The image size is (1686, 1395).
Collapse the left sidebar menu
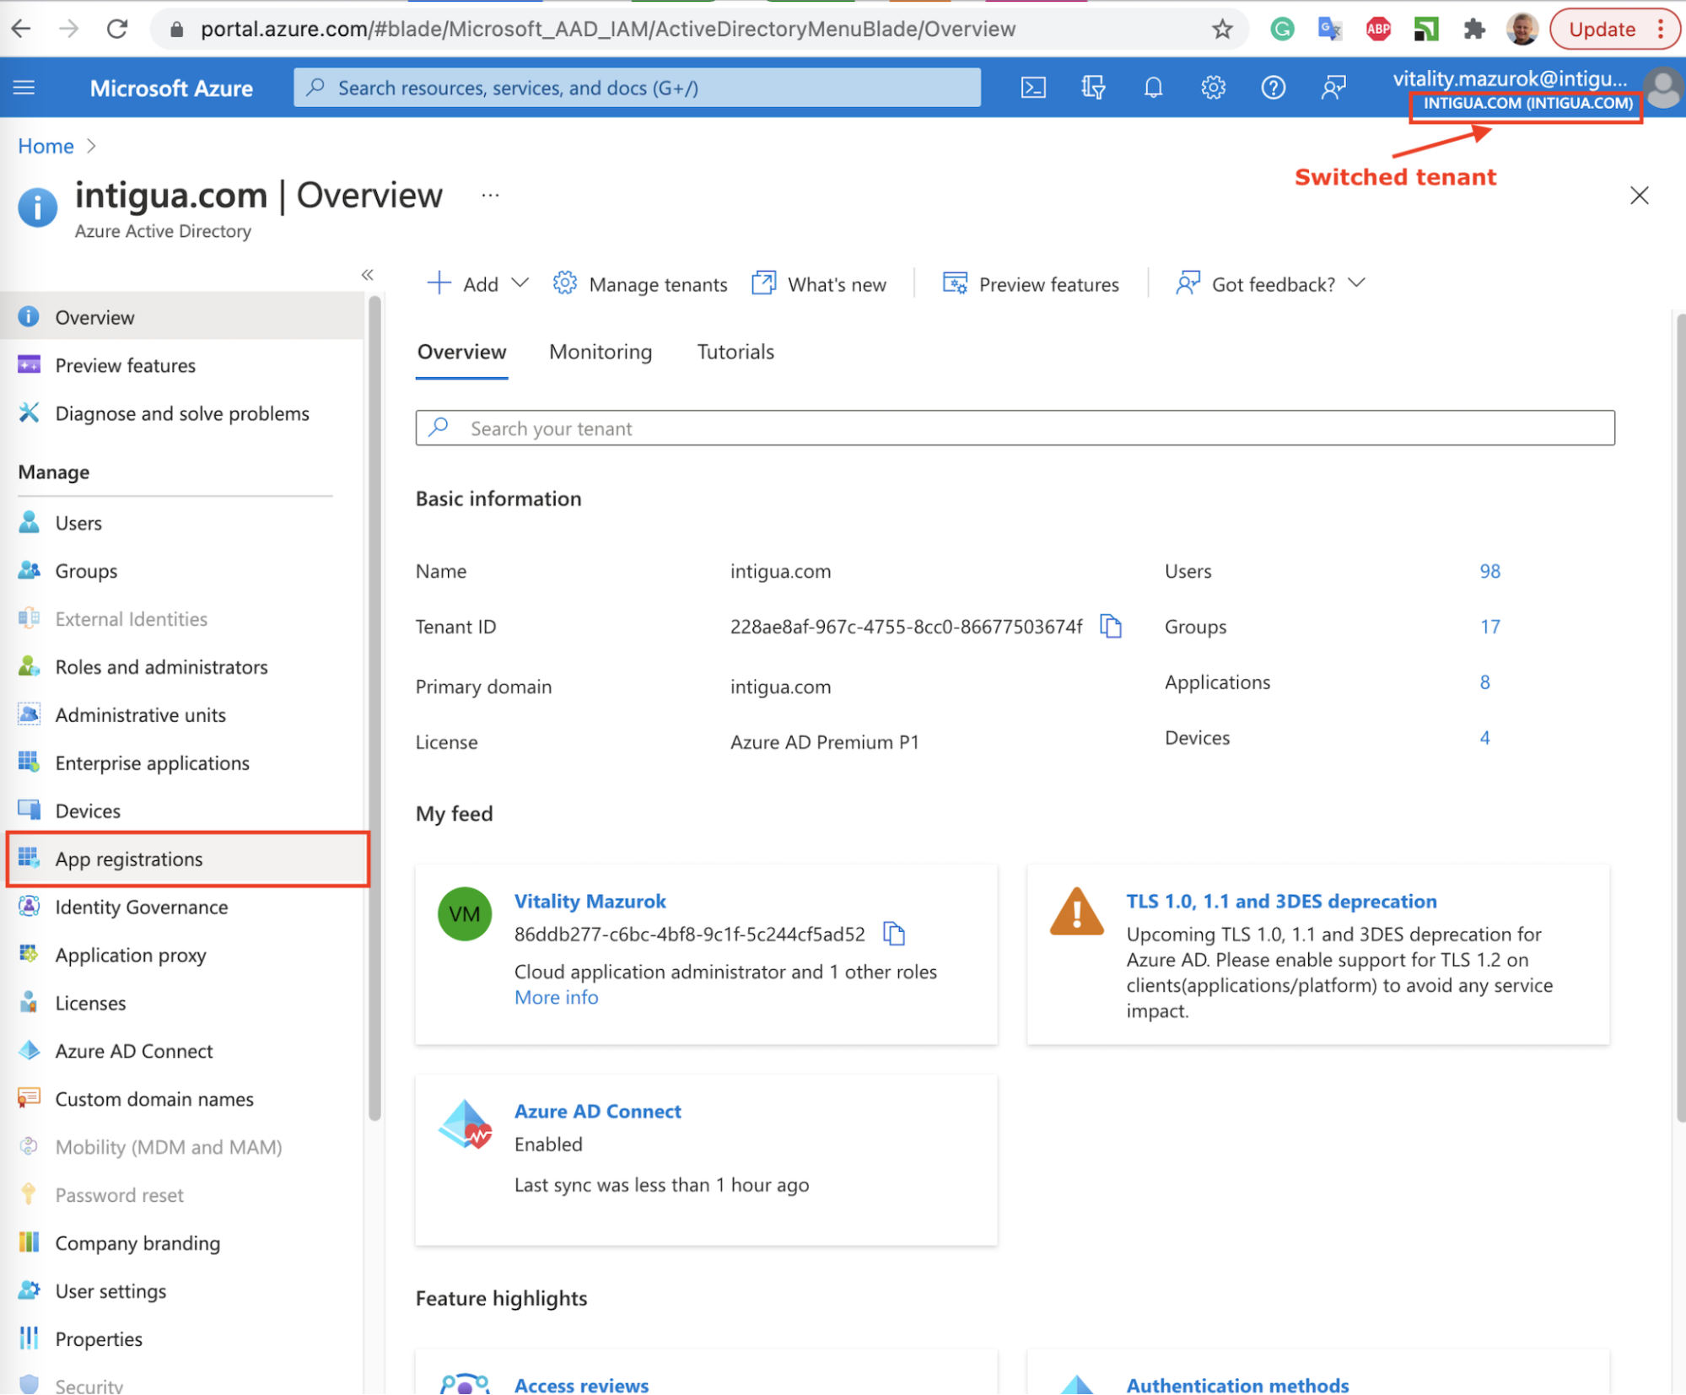tap(367, 275)
